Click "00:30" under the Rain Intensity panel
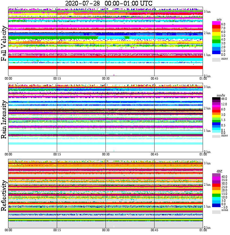Viewport: 230px width, 235px height. tap(106, 154)
